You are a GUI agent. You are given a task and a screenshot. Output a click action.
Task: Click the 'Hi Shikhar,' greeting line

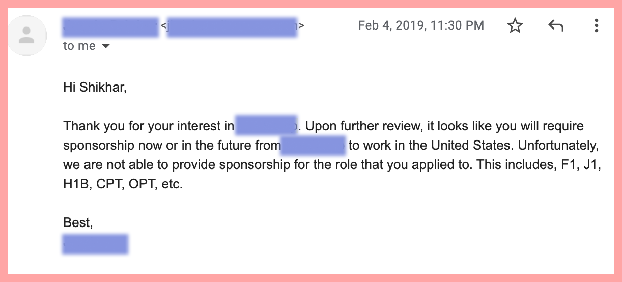[x=95, y=87]
